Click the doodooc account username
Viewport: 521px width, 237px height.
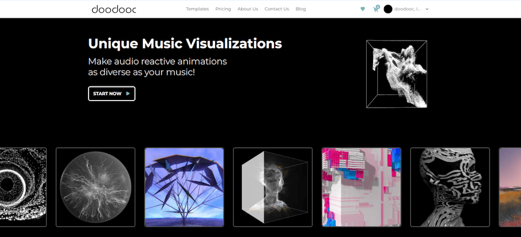[407, 9]
